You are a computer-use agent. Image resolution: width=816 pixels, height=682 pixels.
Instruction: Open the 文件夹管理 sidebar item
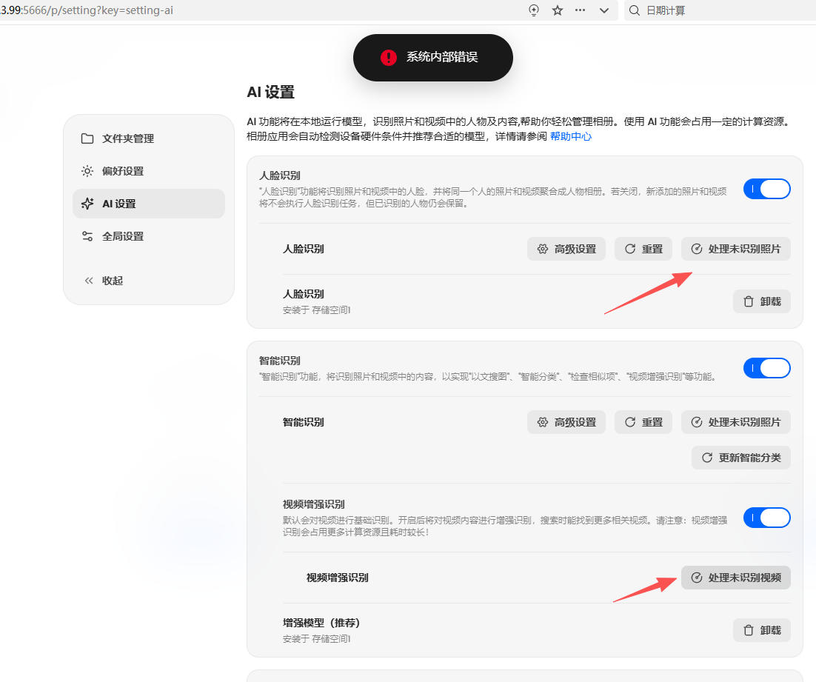tap(149, 138)
